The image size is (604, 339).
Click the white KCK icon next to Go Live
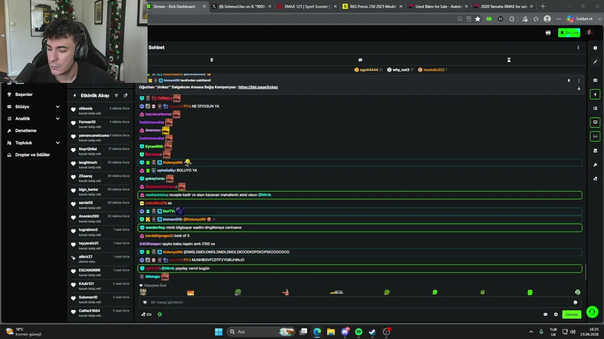pyautogui.click(x=548, y=32)
